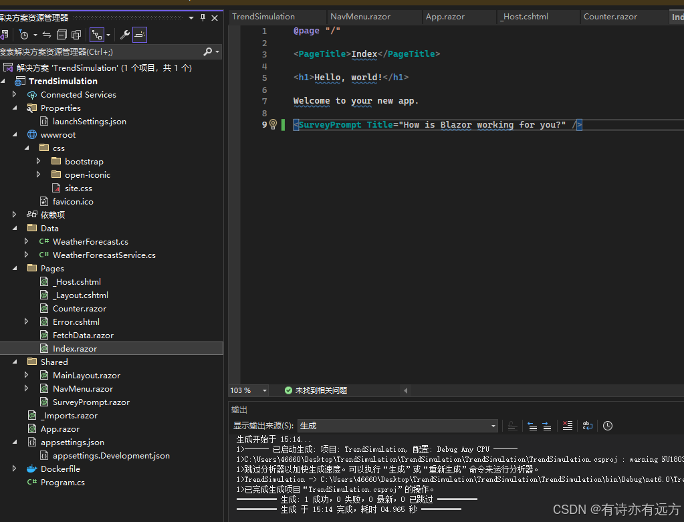Click the show all files icon

76,35
